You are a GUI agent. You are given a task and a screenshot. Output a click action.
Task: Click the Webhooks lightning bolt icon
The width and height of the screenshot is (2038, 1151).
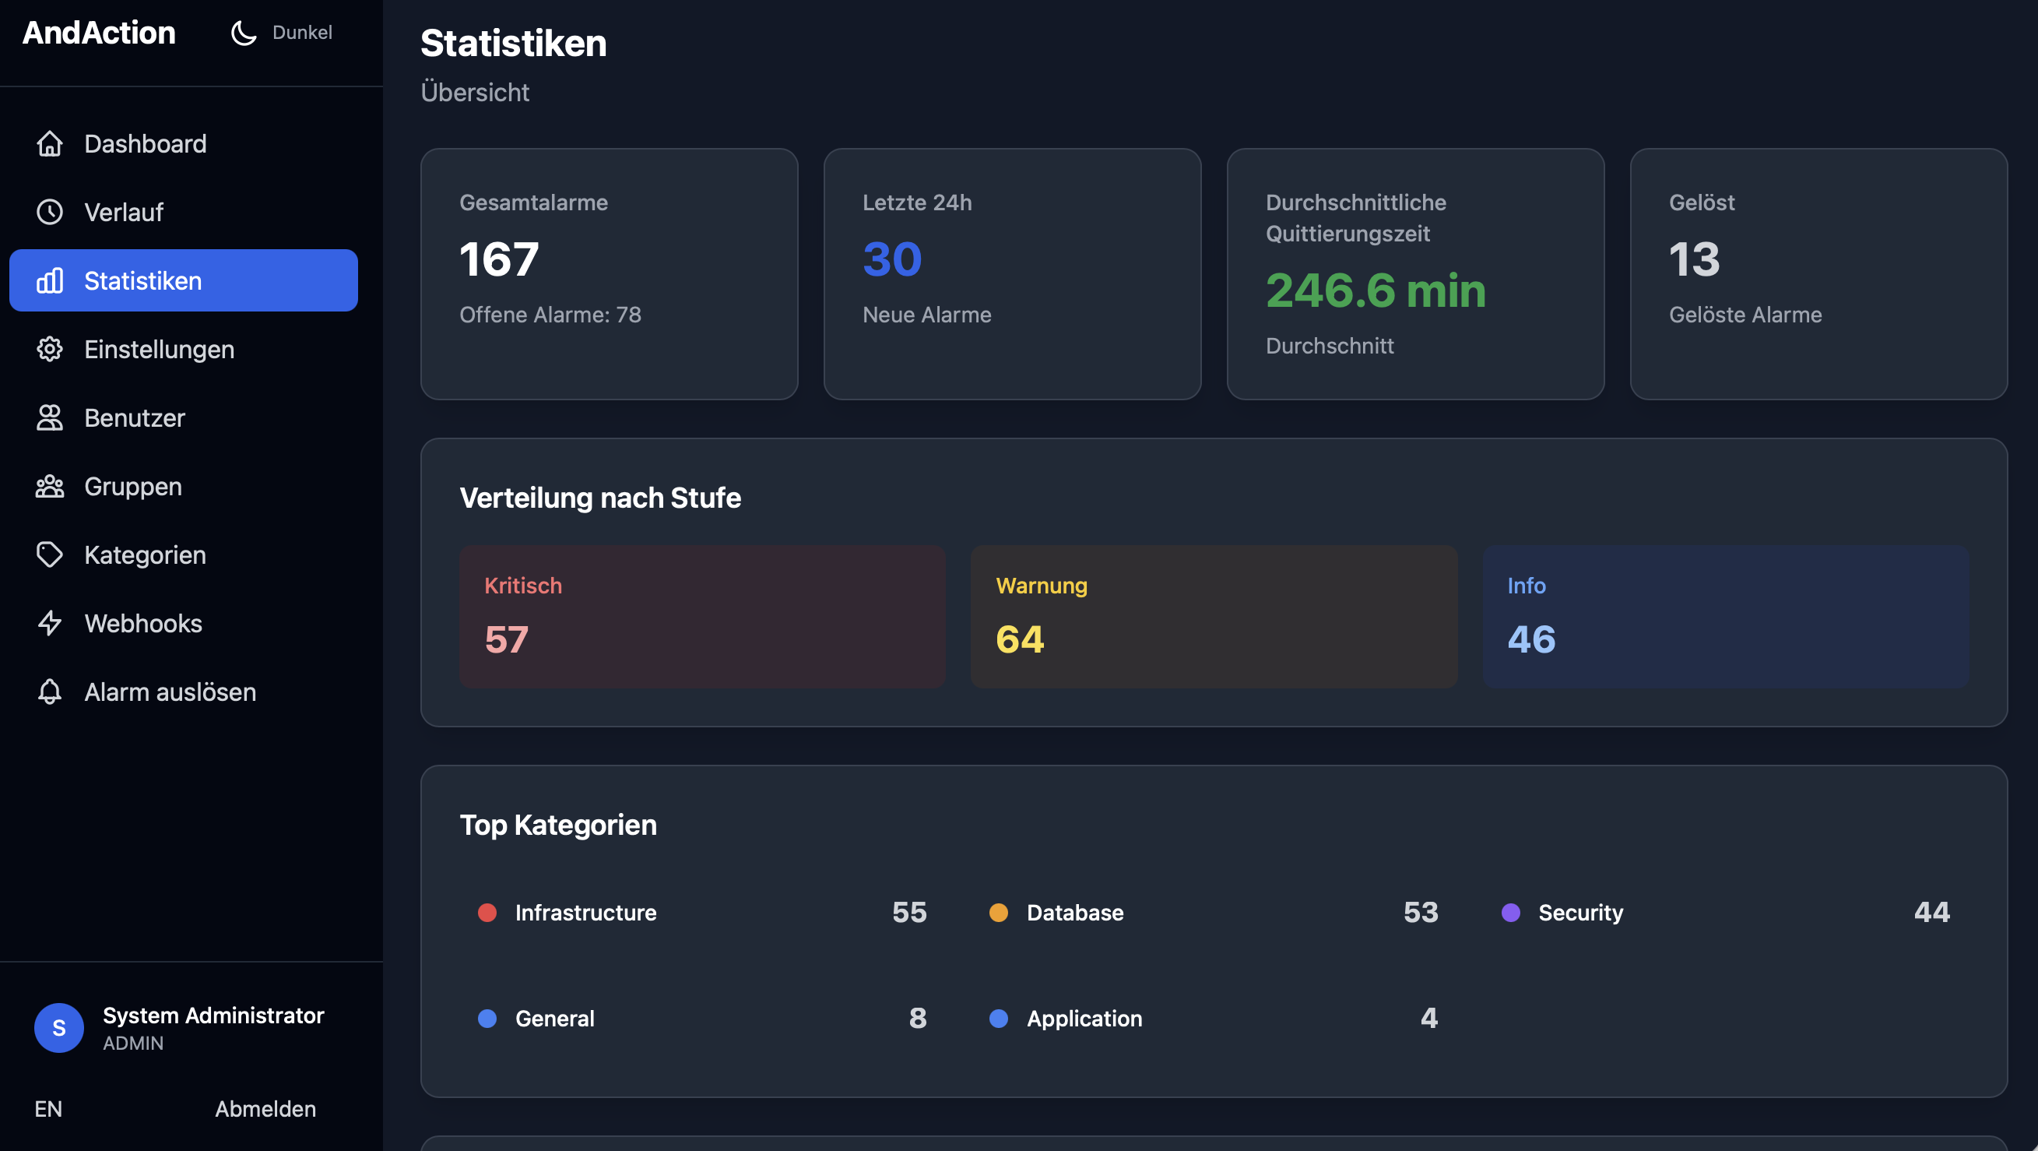[x=49, y=624]
